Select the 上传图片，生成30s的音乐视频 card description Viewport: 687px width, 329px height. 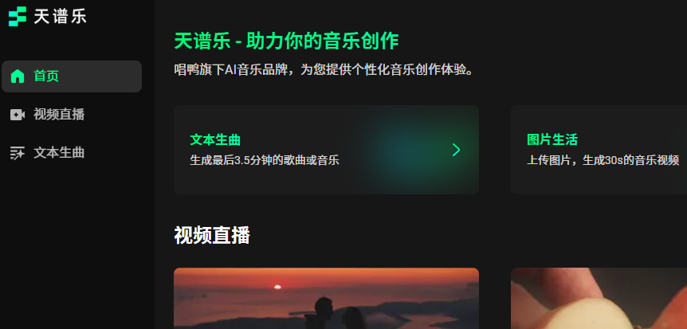603,160
